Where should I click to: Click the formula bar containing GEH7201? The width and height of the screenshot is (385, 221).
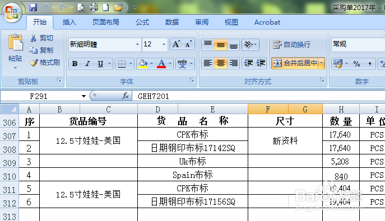pyautogui.click(x=259, y=96)
